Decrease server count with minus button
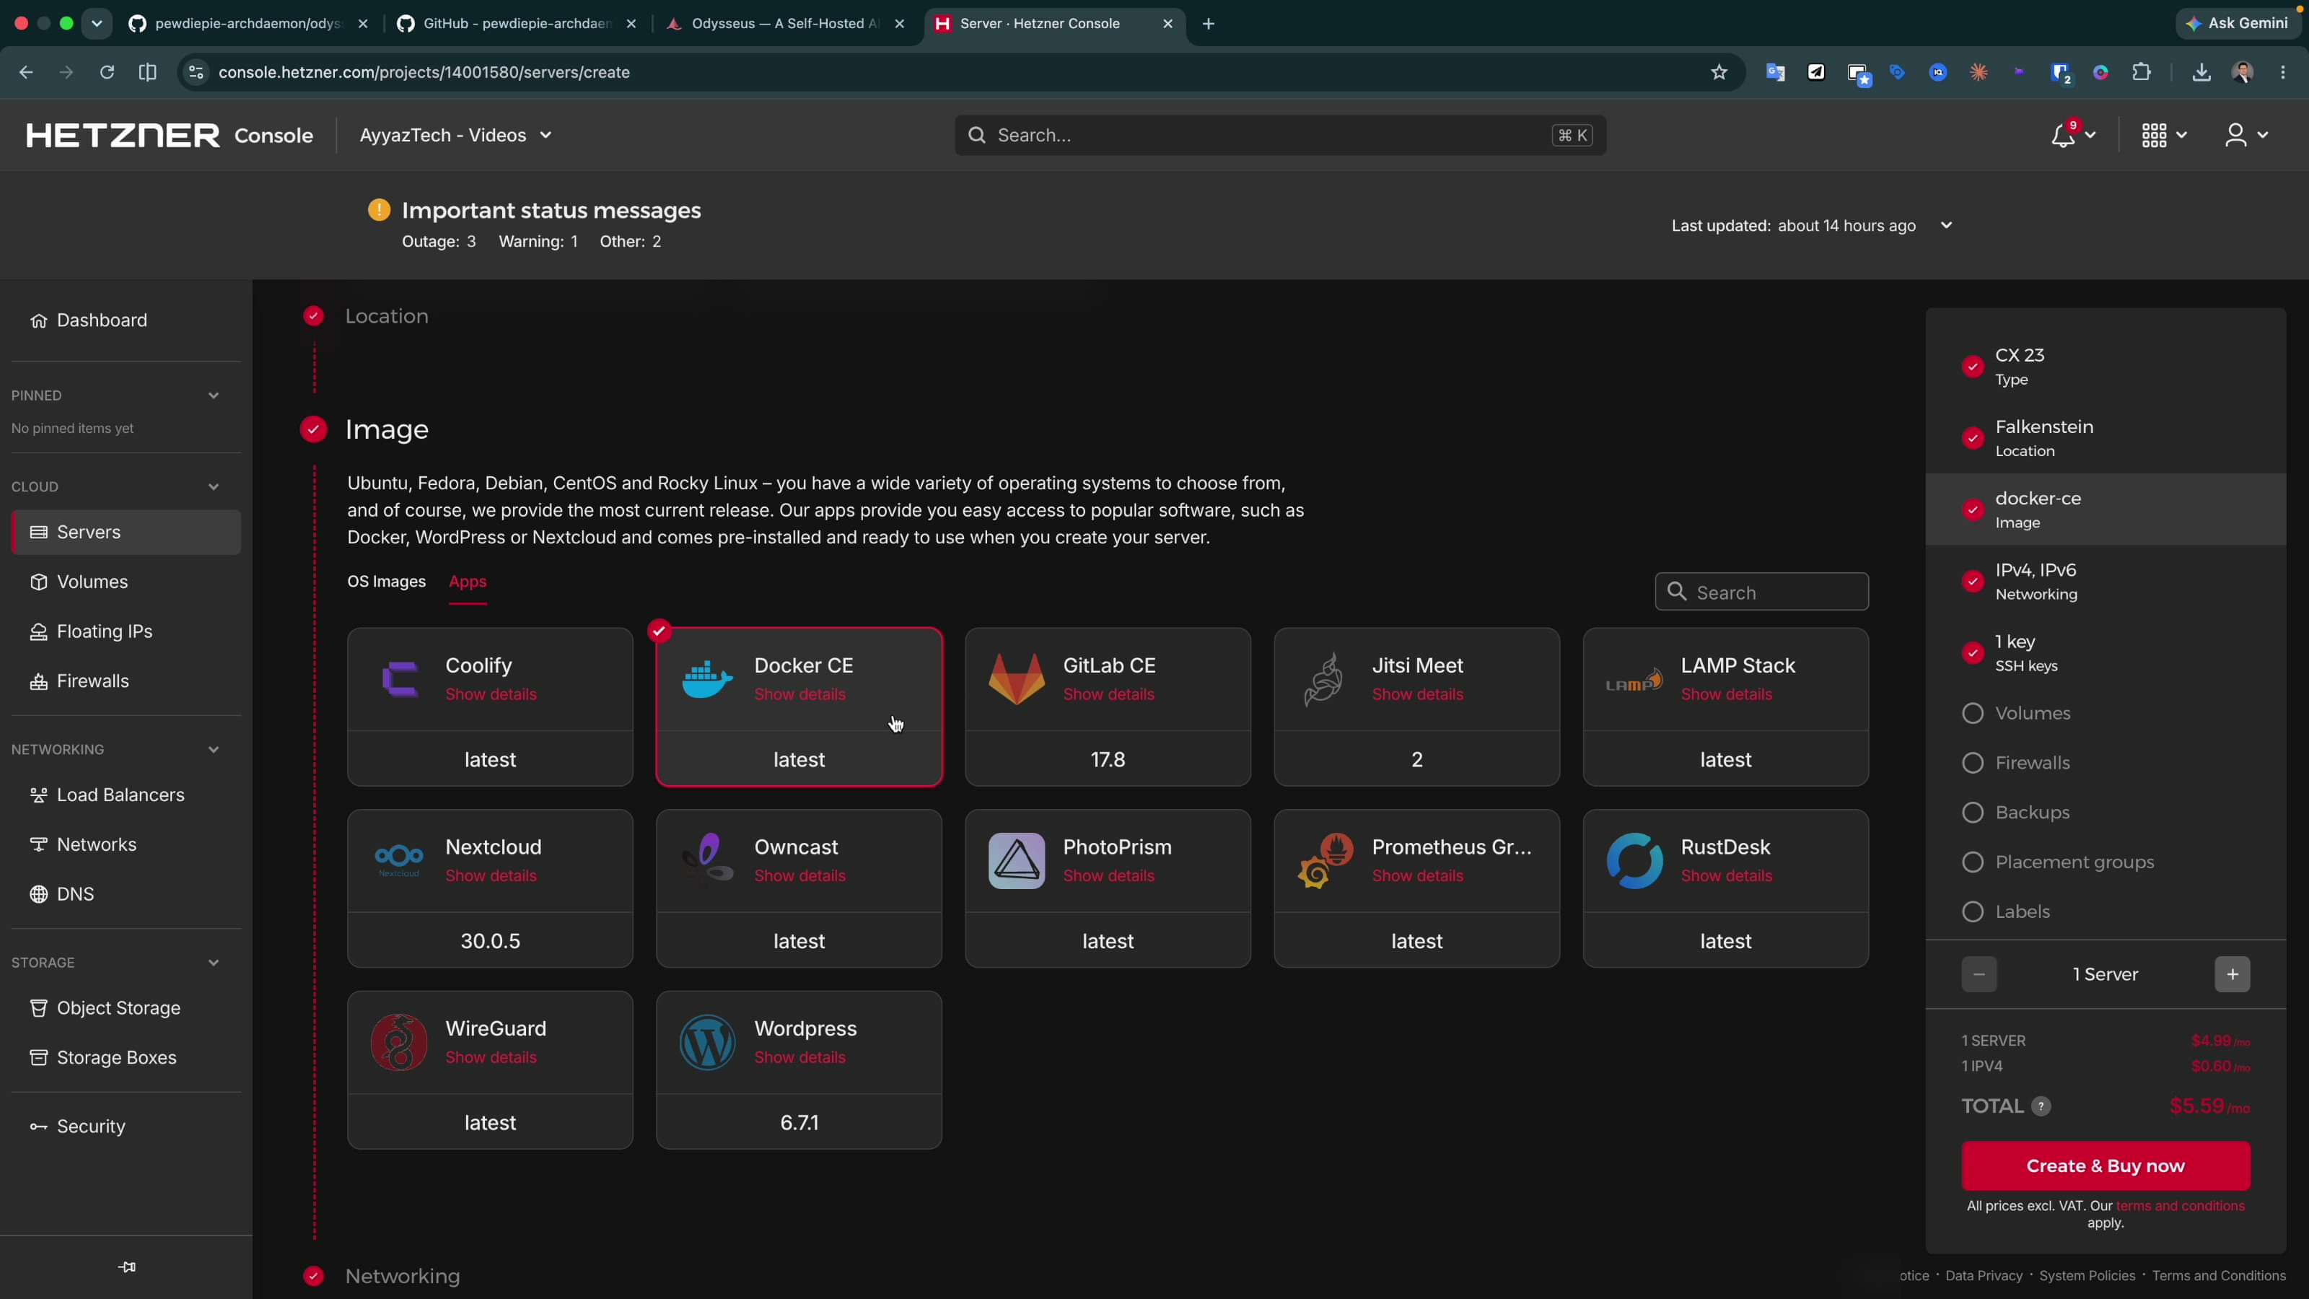The height and width of the screenshot is (1299, 2309). tap(1979, 974)
